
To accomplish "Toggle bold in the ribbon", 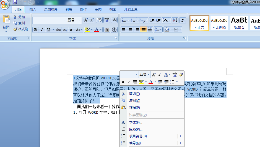I will coord(35,30).
